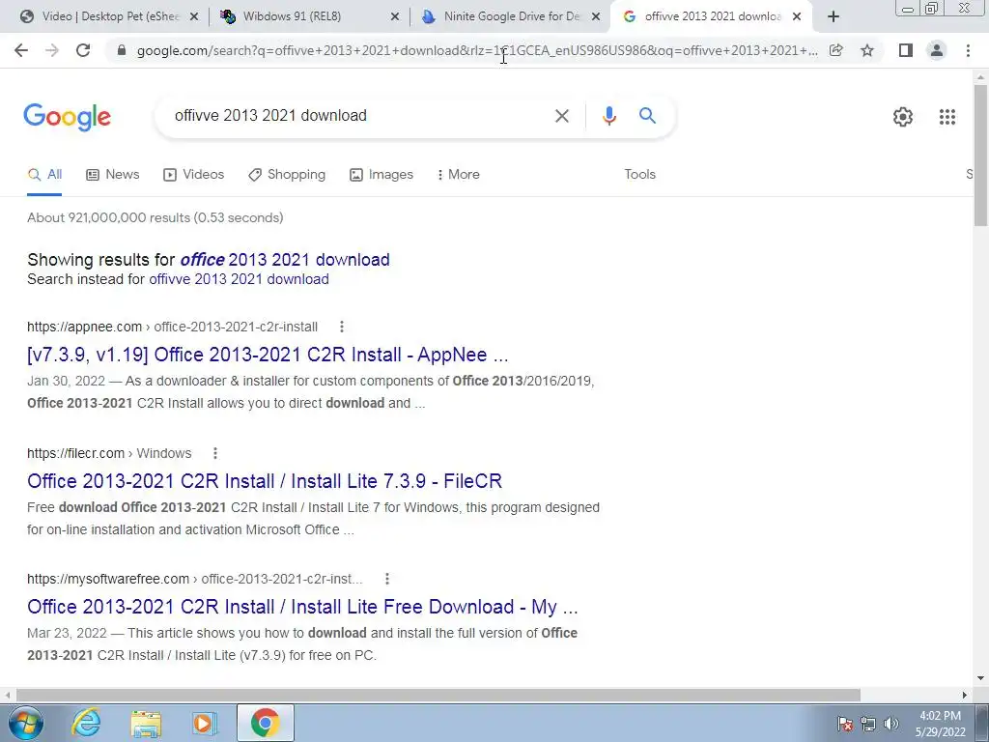Click the horizontal scrollbar right arrow
Image resolution: width=989 pixels, height=742 pixels.
(x=965, y=695)
